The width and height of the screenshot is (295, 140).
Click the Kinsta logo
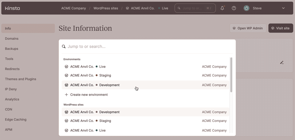tap(12, 8)
